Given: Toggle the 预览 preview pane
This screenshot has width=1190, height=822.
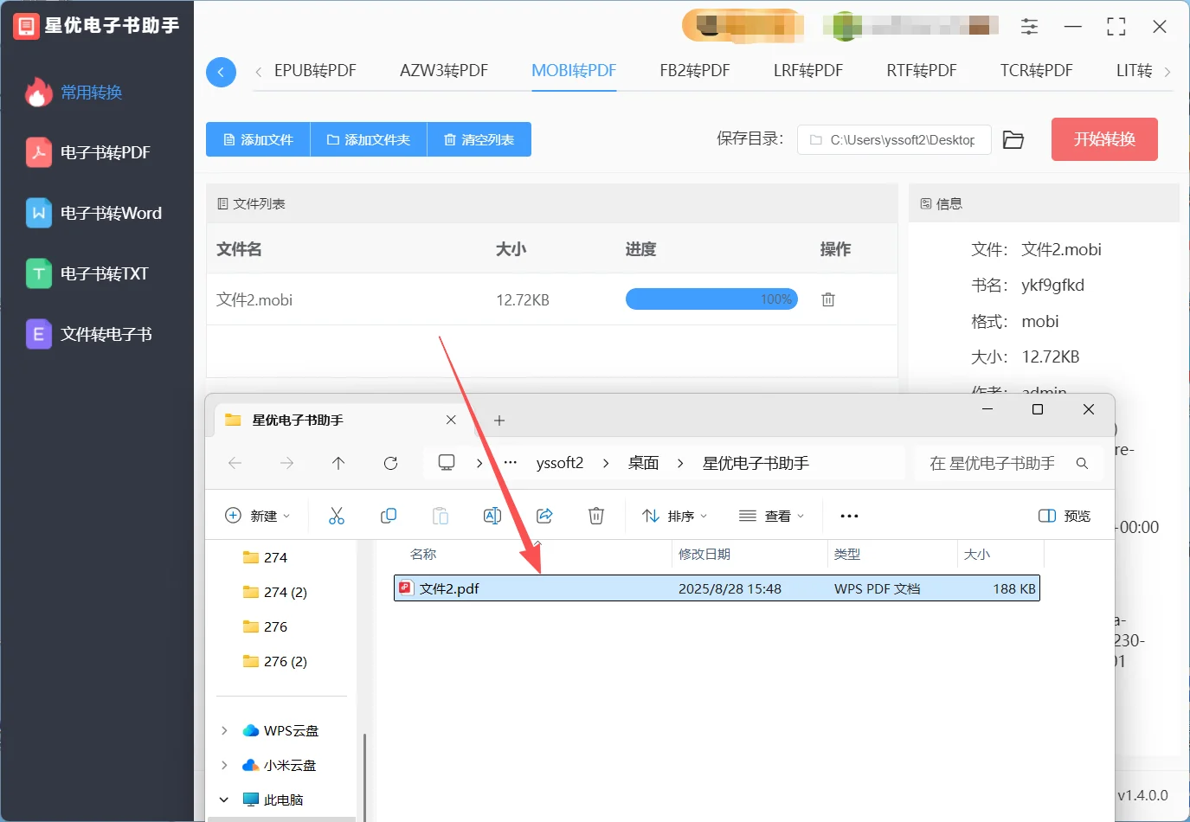Looking at the screenshot, I should (x=1065, y=516).
